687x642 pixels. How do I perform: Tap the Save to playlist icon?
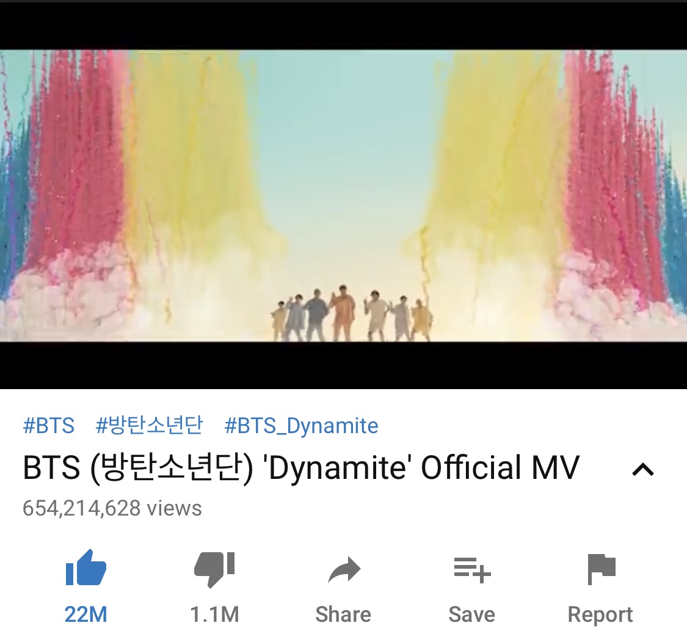pyautogui.click(x=472, y=570)
